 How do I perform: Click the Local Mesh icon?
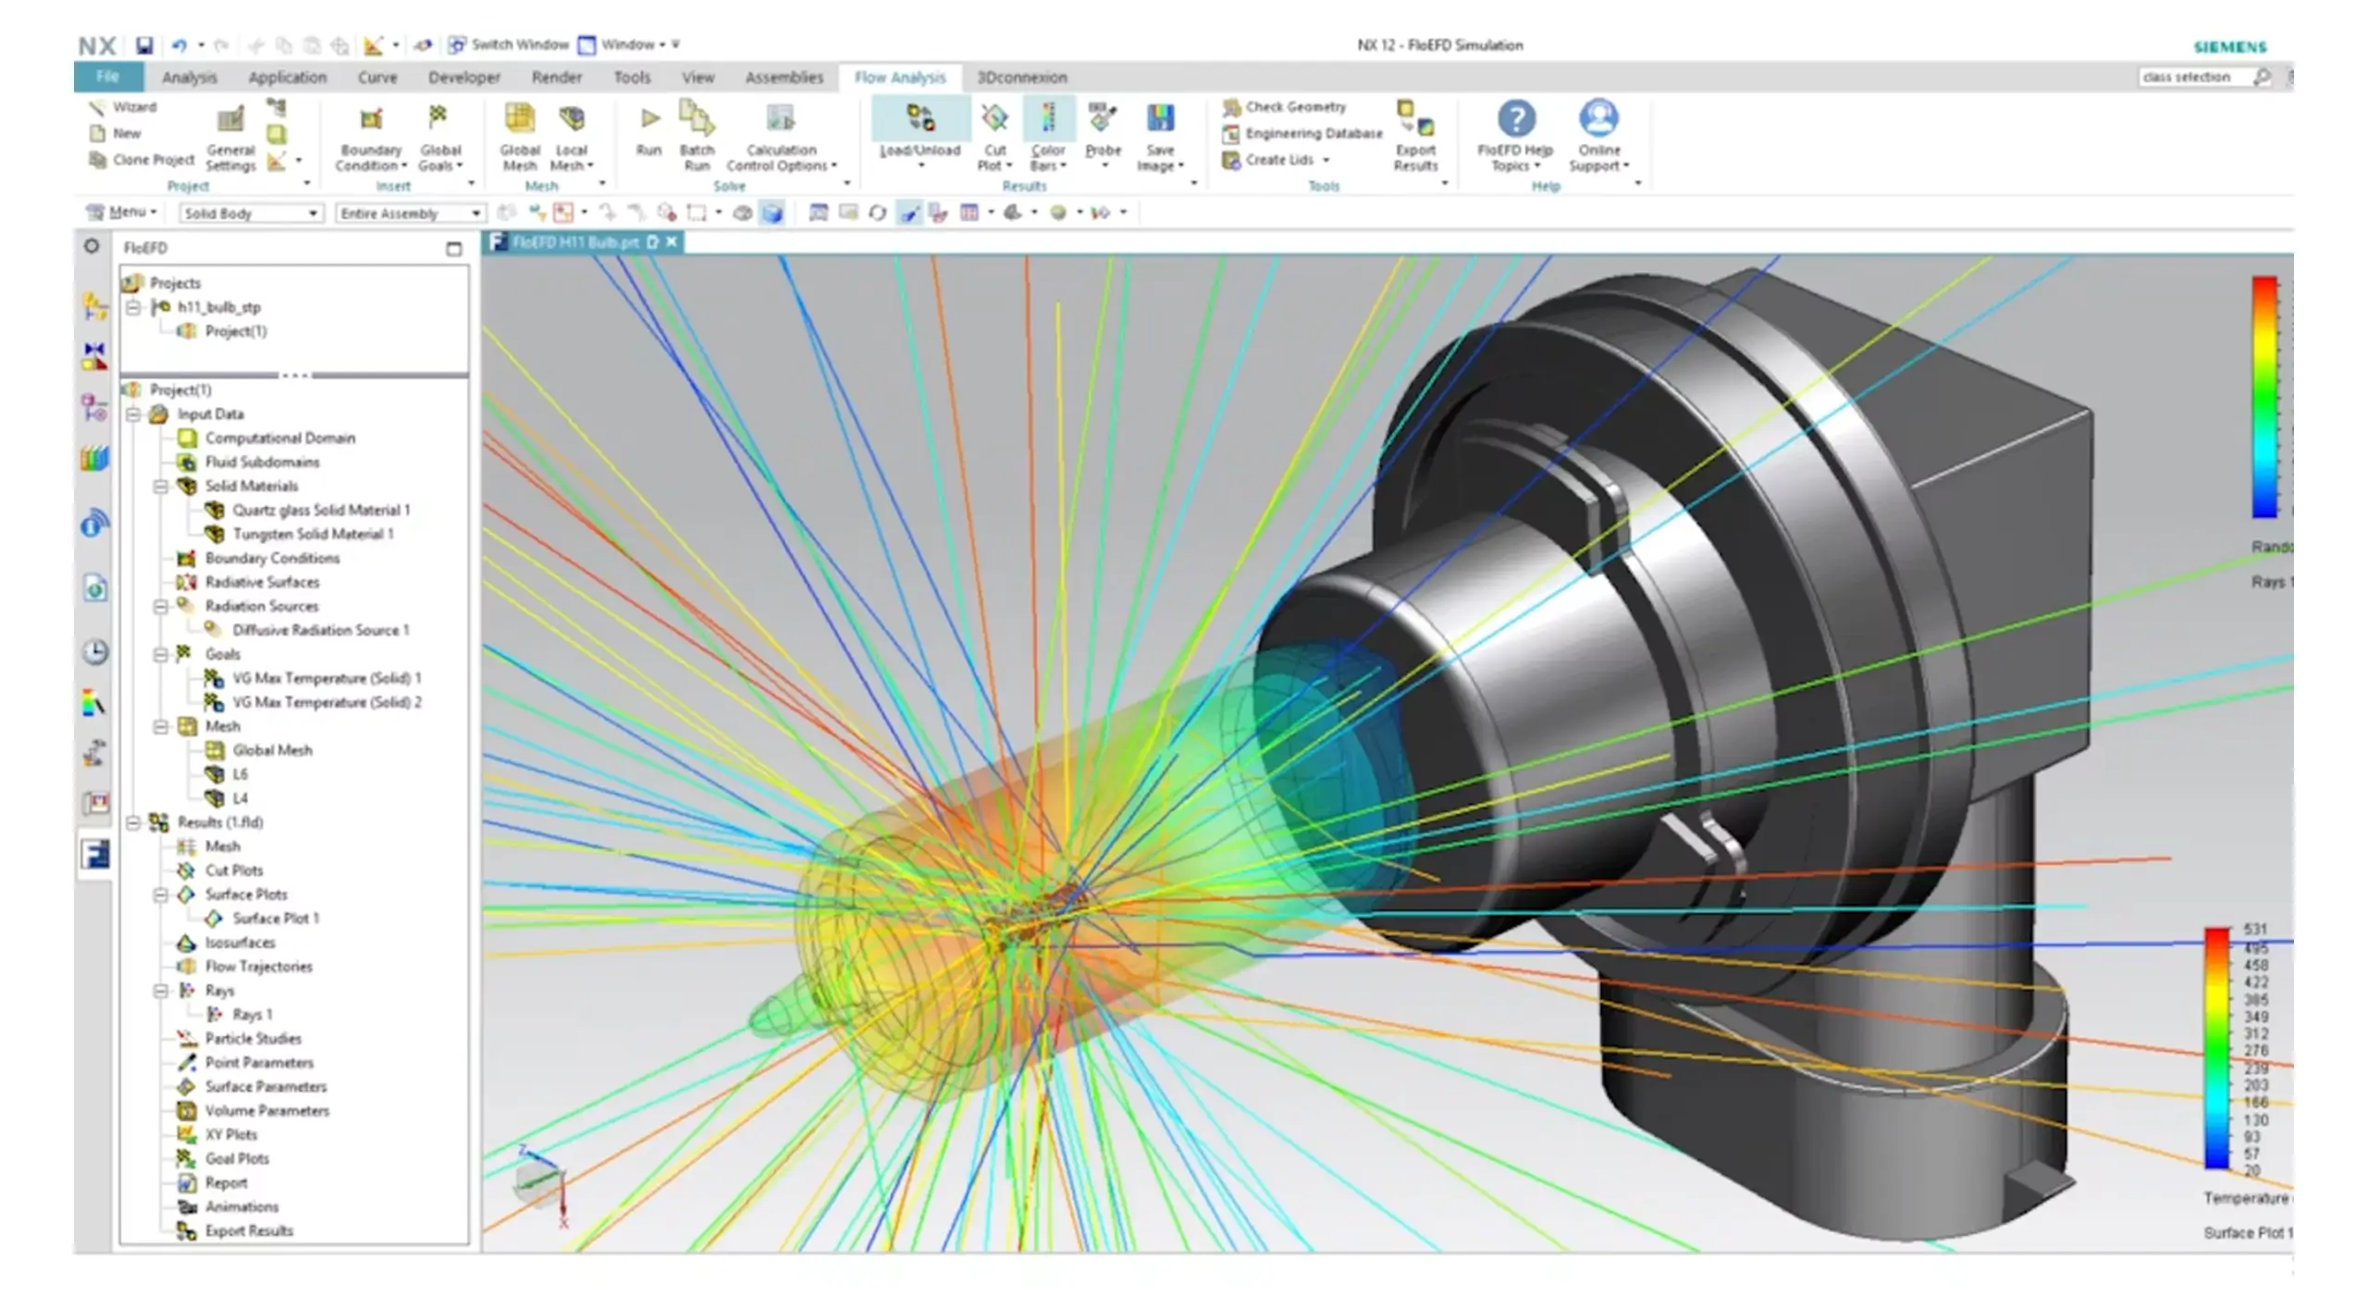(572, 118)
